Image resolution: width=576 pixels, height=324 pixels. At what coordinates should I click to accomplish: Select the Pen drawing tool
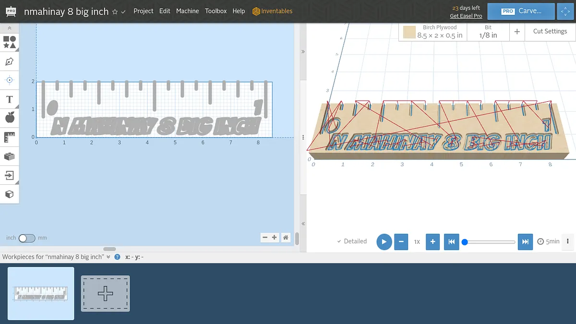(9, 61)
